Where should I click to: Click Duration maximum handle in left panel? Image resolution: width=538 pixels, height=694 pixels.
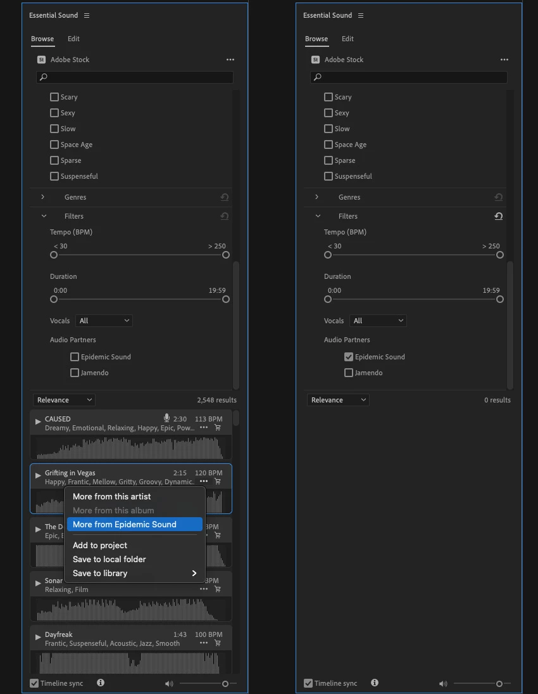[x=226, y=299]
